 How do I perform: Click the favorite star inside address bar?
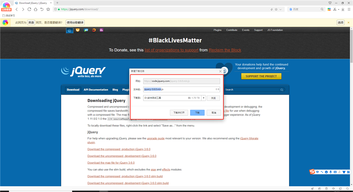276,10
